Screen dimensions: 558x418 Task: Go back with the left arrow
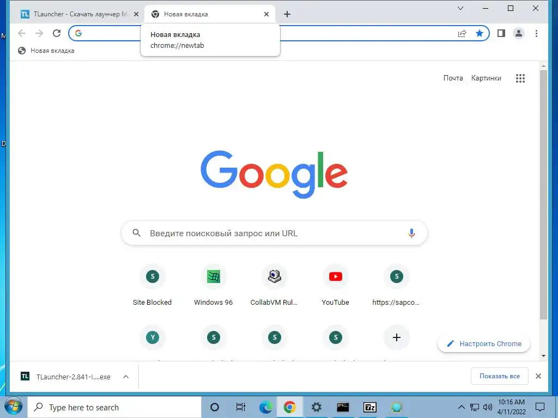coord(22,33)
